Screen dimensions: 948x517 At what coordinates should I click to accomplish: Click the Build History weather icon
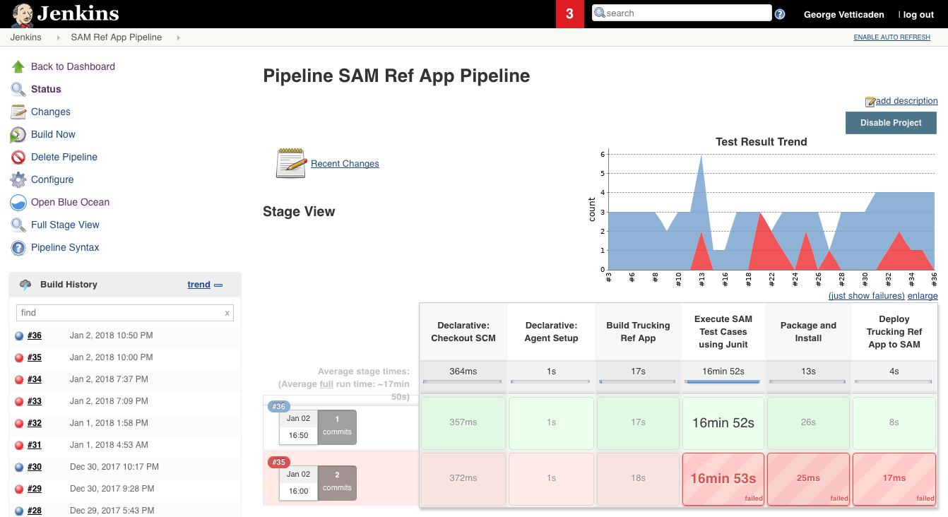(25, 285)
